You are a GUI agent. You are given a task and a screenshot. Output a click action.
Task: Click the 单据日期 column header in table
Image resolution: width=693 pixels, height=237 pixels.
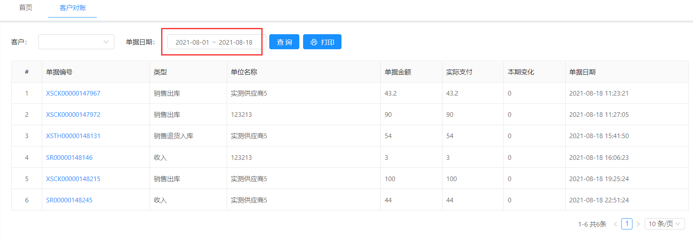[582, 72]
